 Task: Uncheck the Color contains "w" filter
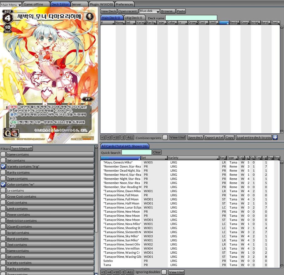(x=3, y=184)
